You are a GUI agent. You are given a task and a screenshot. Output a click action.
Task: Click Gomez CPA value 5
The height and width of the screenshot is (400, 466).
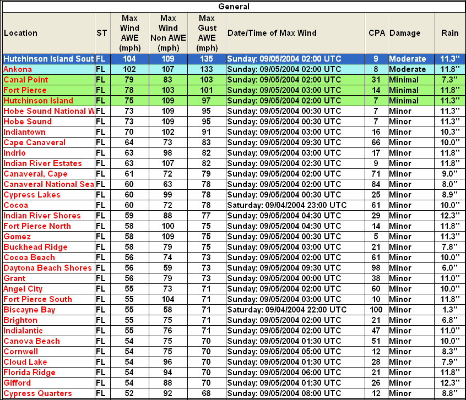coord(376,237)
